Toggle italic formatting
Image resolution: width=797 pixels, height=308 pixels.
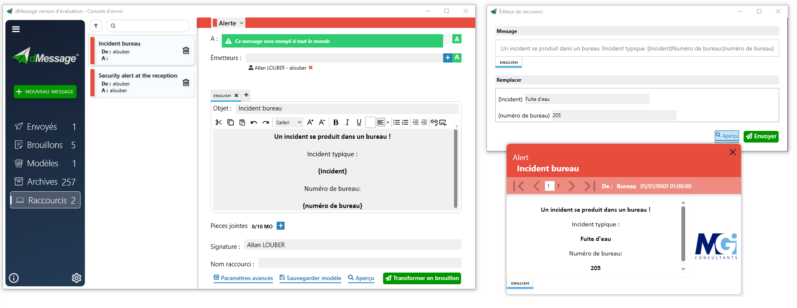click(347, 122)
